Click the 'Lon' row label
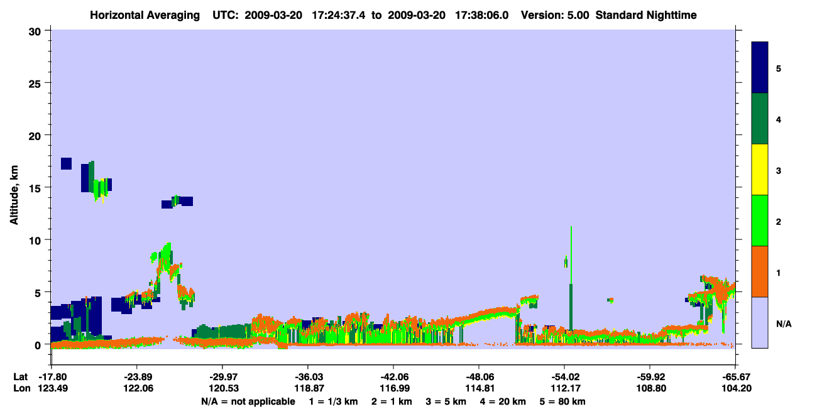Image resolution: width=817 pixels, height=419 pixels. click(x=21, y=389)
